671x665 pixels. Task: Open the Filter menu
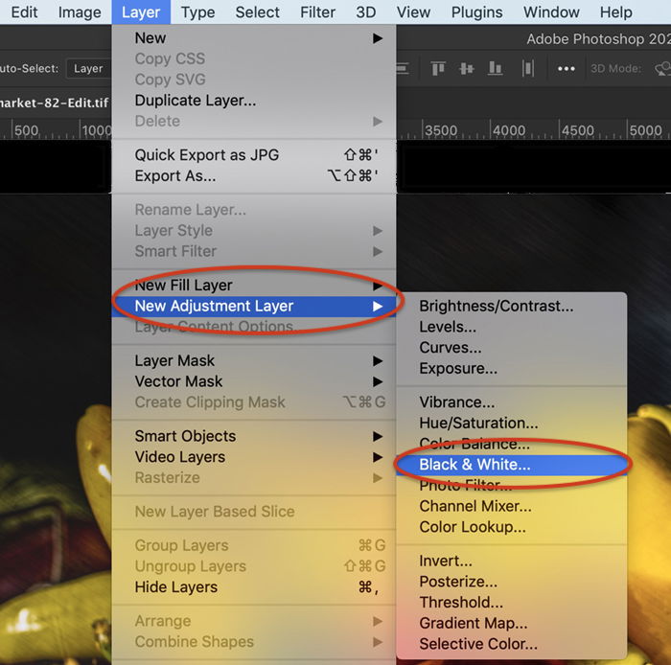317,12
